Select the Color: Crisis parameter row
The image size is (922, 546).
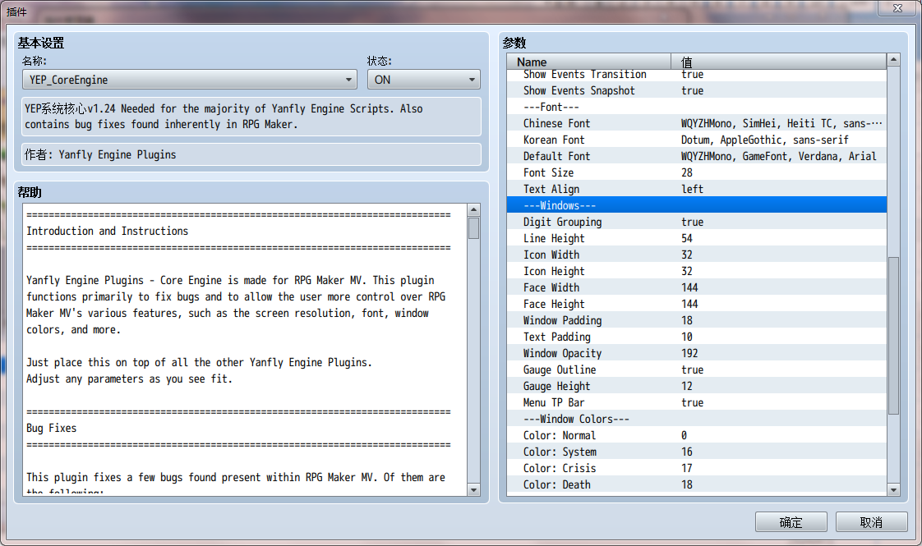tap(697, 469)
